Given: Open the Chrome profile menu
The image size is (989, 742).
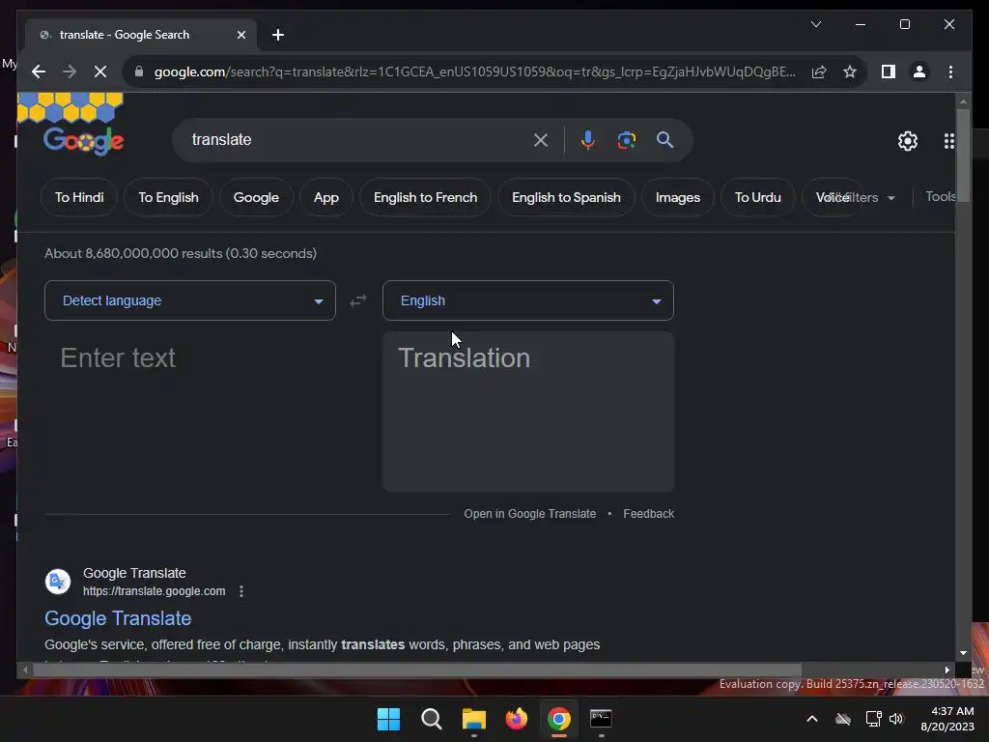Looking at the screenshot, I should (919, 71).
